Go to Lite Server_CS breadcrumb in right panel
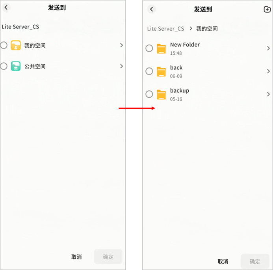 165,29
